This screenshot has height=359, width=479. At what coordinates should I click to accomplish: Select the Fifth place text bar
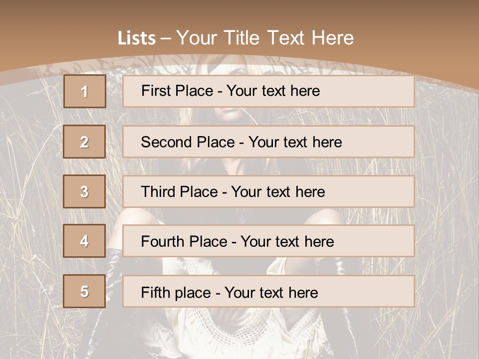click(268, 291)
